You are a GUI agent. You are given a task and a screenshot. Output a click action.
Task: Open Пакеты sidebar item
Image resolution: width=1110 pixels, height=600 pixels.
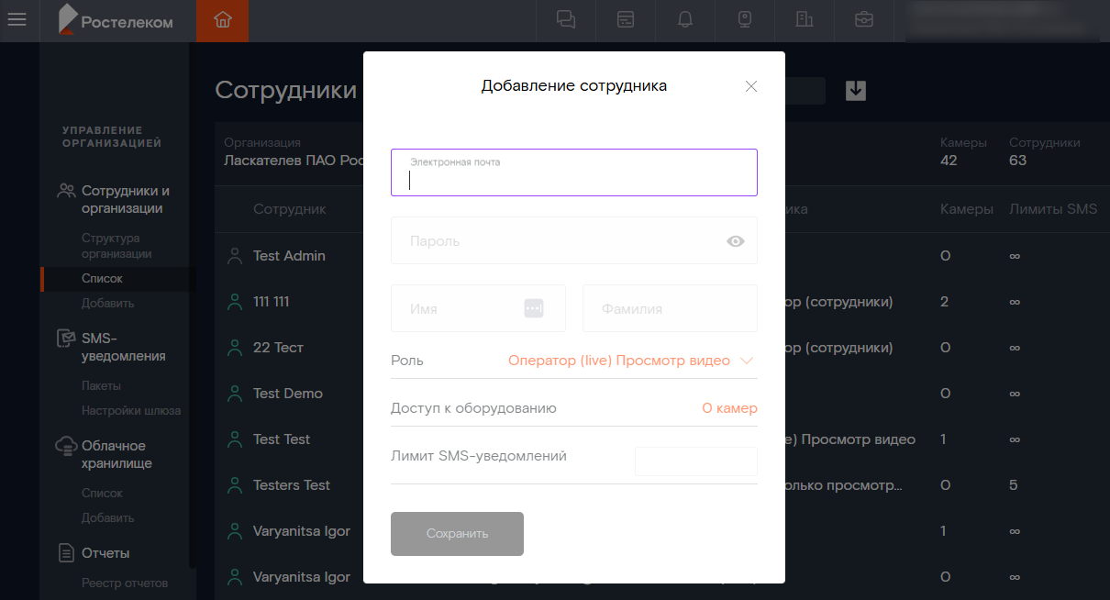click(101, 385)
